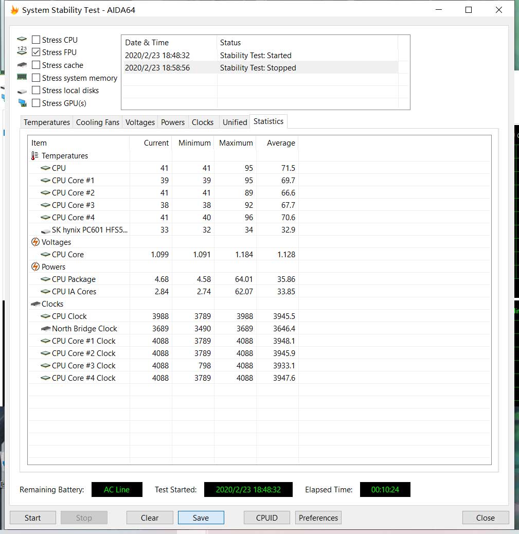The height and width of the screenshot is (534, 519).
Task: Select the CPU Core #3 Clock row label
Action: coord(83,365)
